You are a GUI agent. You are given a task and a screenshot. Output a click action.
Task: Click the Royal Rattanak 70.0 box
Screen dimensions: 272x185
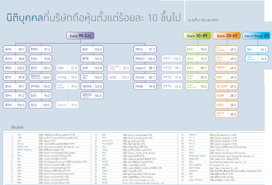click(x=197, y=86)
